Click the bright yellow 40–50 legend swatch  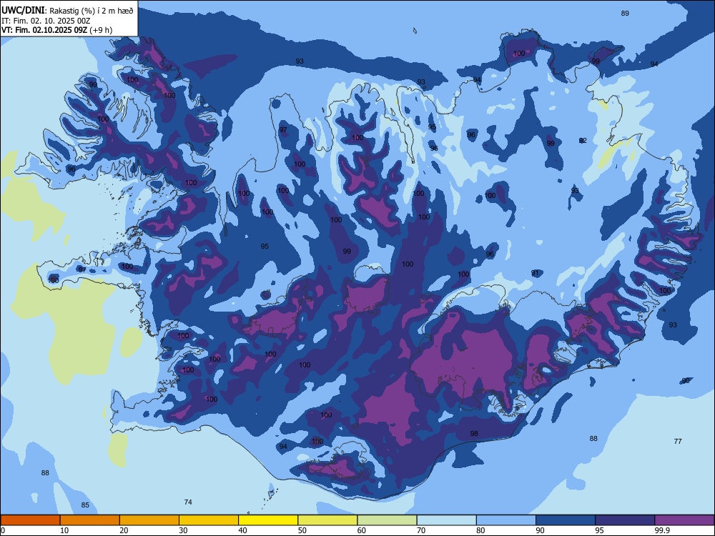pos(268,520)
